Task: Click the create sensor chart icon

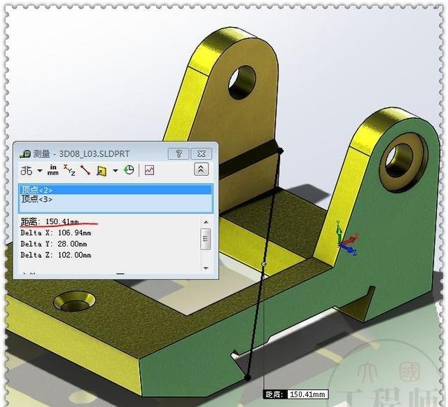Action: pyautogui.click(x=149, y=170)
